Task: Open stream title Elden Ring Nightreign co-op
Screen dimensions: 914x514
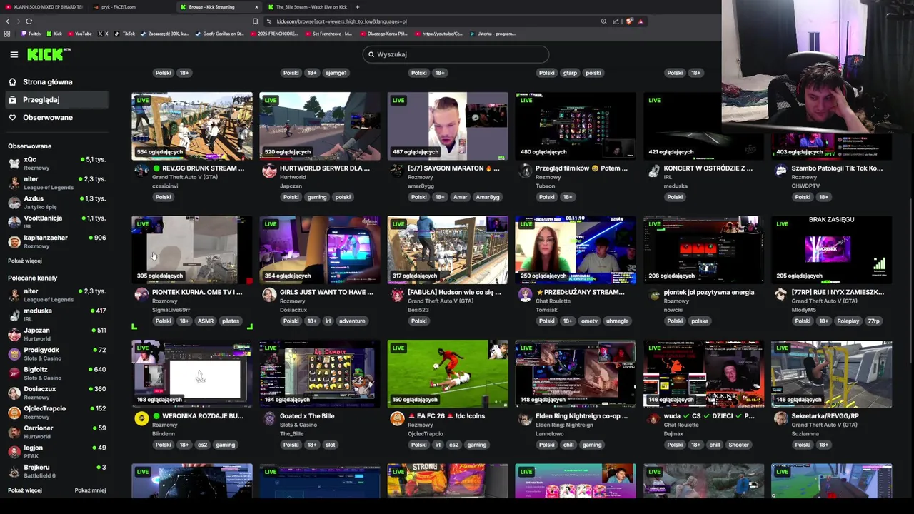Action: coord(581,416)
